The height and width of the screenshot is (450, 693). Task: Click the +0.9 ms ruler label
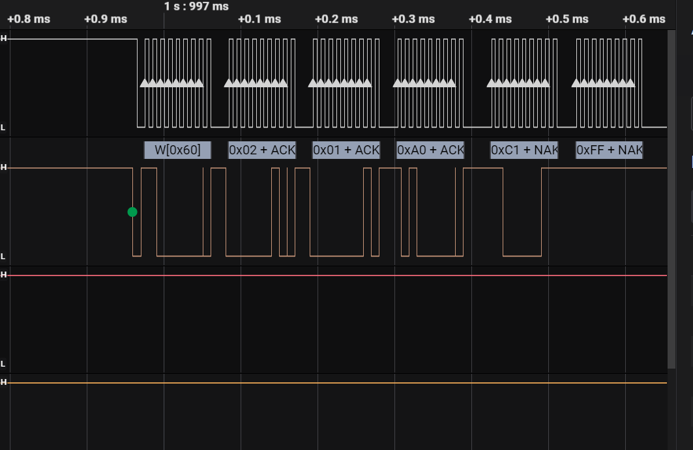[x=106, y=19]
